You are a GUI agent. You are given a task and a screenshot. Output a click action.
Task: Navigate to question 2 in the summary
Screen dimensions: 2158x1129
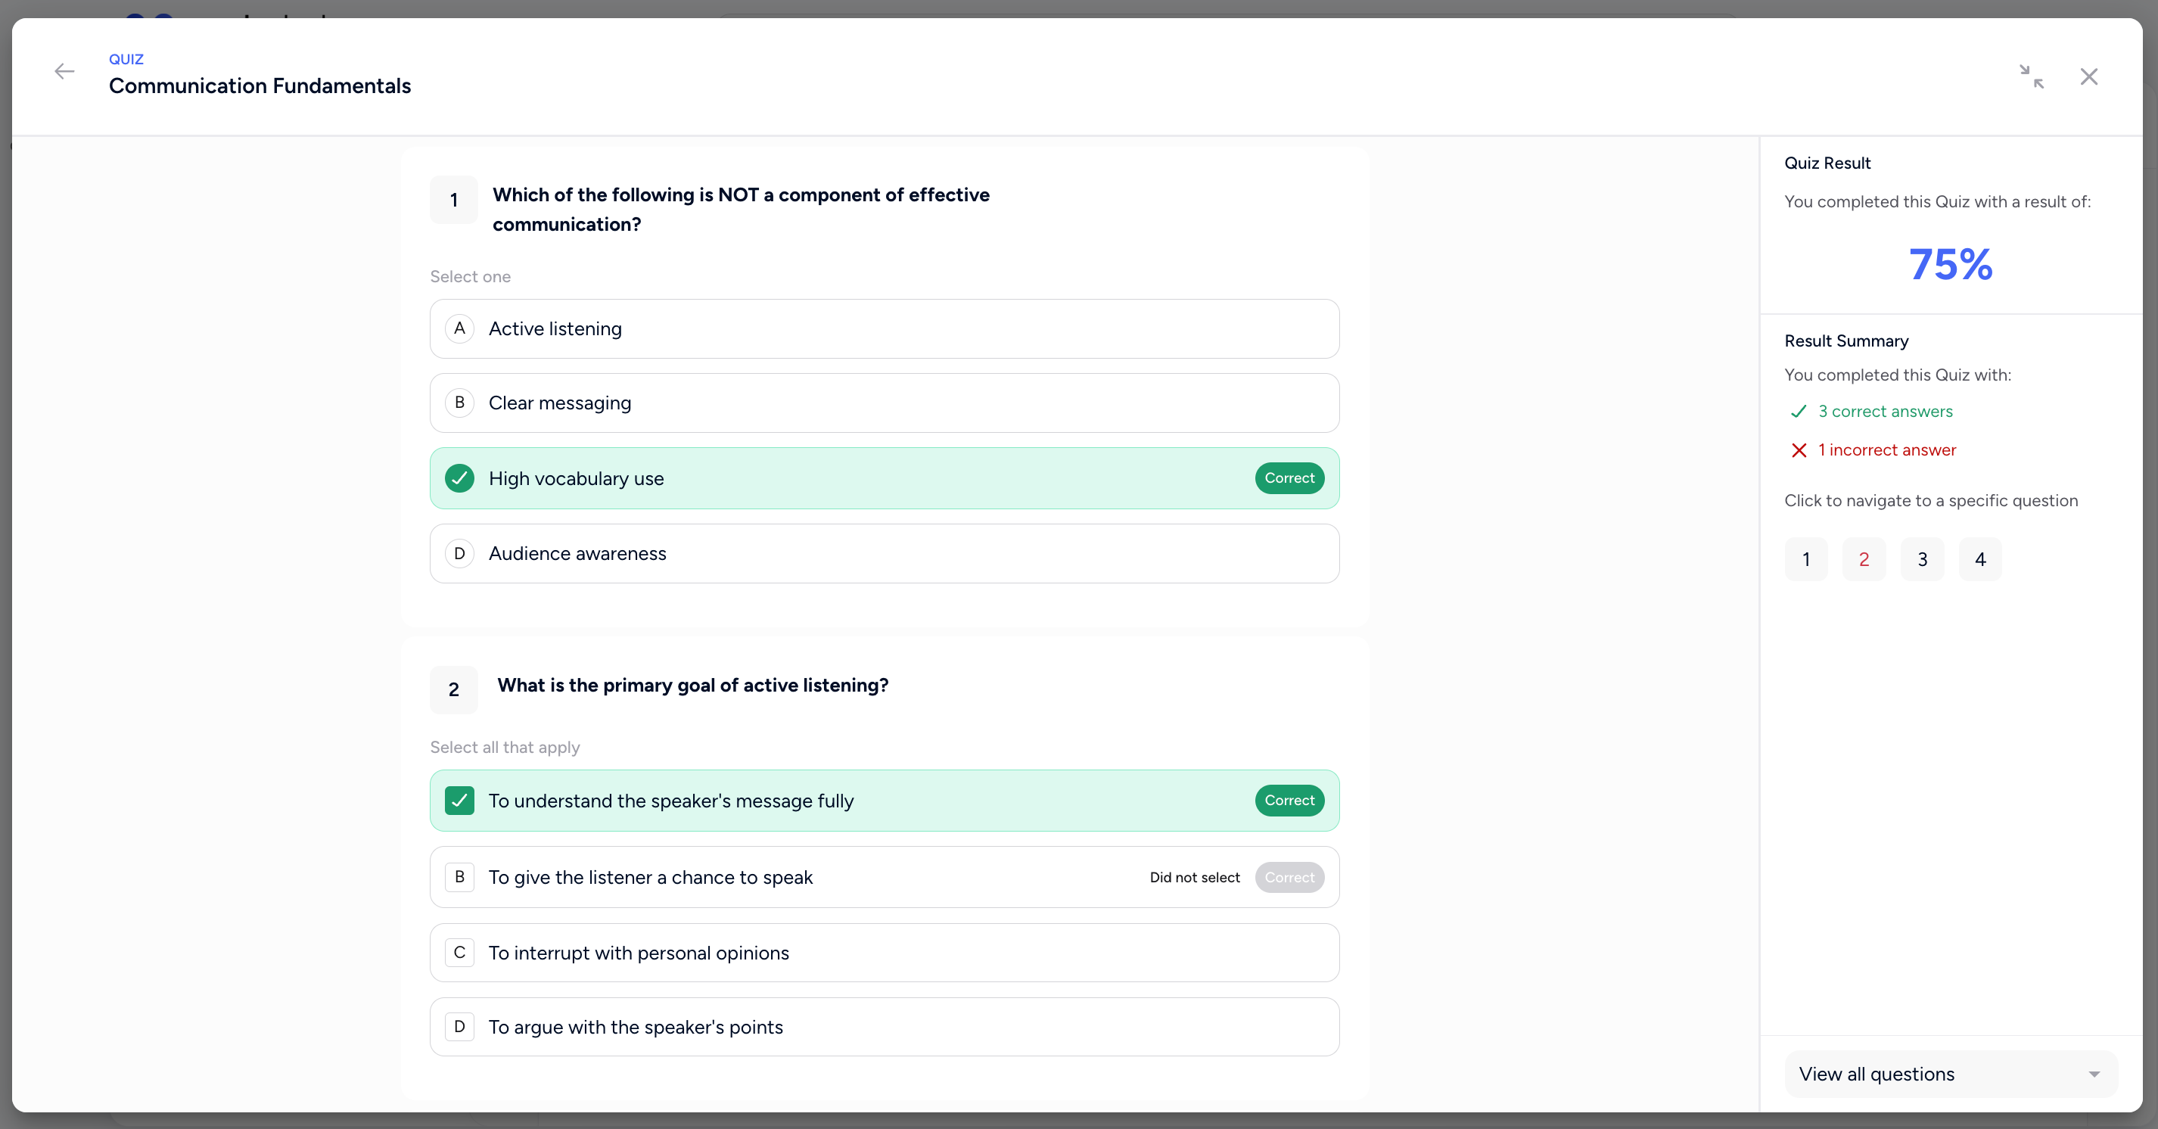(1863, 558)
